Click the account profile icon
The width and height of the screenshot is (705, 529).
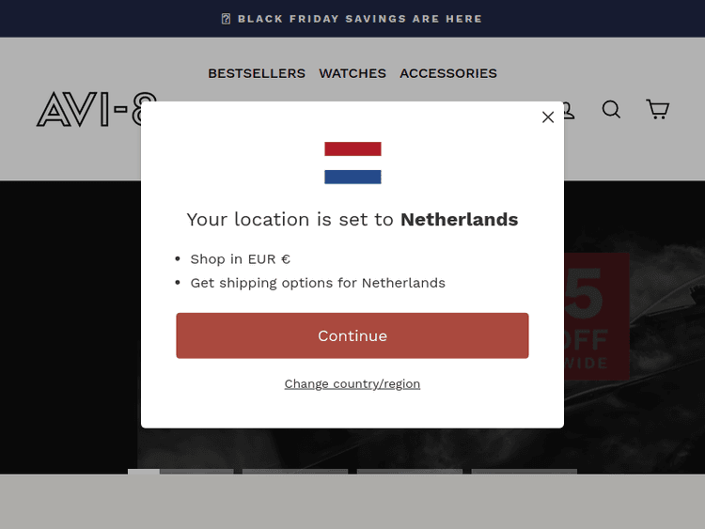coord(569,112)
